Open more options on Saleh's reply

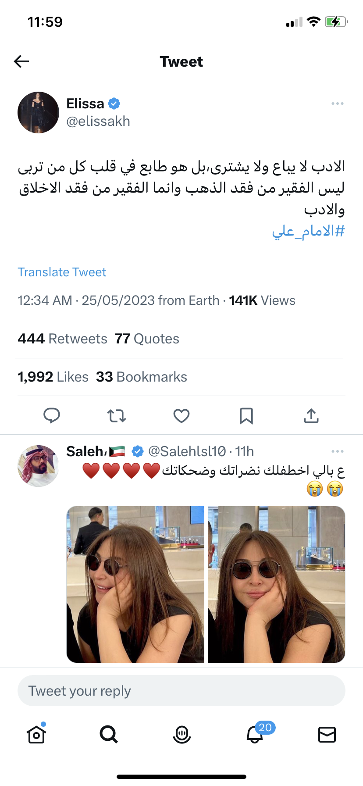(337, 451)
